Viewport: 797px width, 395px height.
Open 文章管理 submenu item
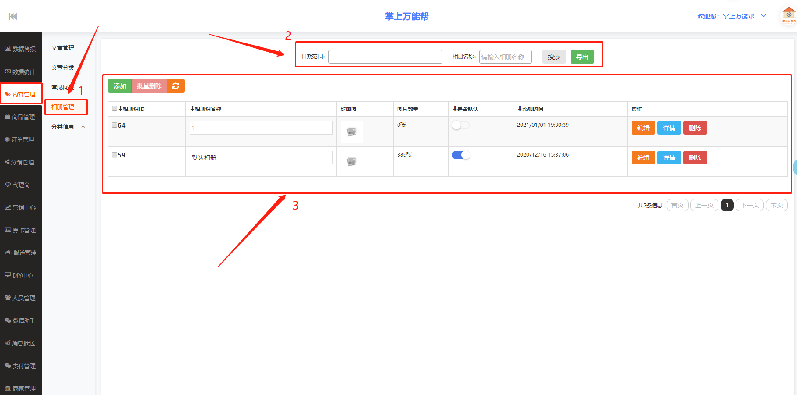[63, 48]
